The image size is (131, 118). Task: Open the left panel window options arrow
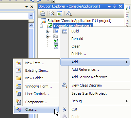coord(27,7)
